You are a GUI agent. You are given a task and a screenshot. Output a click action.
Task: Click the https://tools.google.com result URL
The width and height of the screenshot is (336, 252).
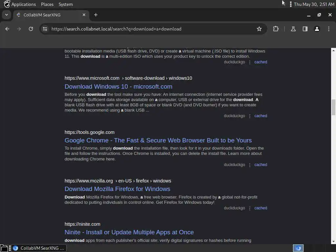tap(90, 132)
